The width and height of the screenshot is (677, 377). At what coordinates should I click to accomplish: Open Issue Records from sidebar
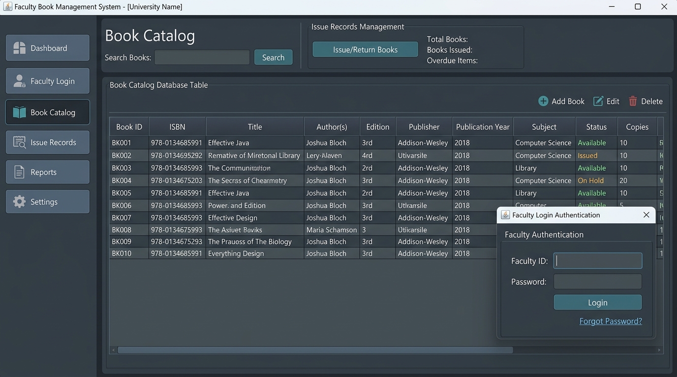pyautogui.click(x=48, y=142)
